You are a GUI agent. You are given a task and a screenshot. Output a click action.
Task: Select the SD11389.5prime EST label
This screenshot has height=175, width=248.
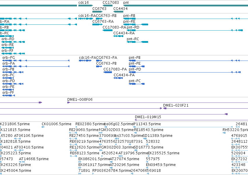pyautogui.click(x=158, y=136)
